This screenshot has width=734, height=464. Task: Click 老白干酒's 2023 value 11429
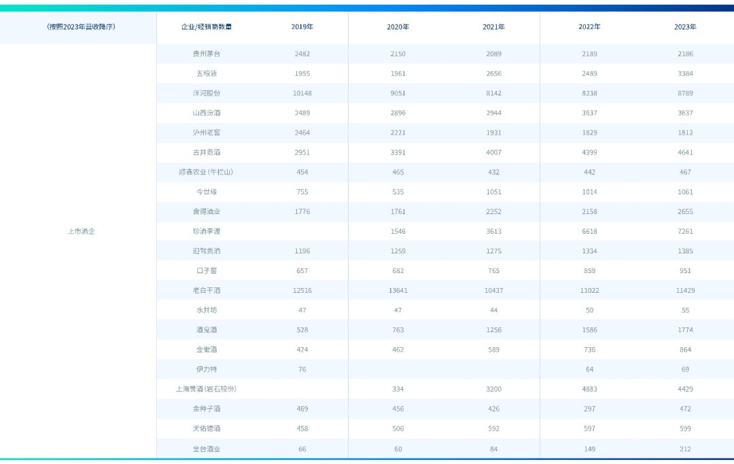685,290
